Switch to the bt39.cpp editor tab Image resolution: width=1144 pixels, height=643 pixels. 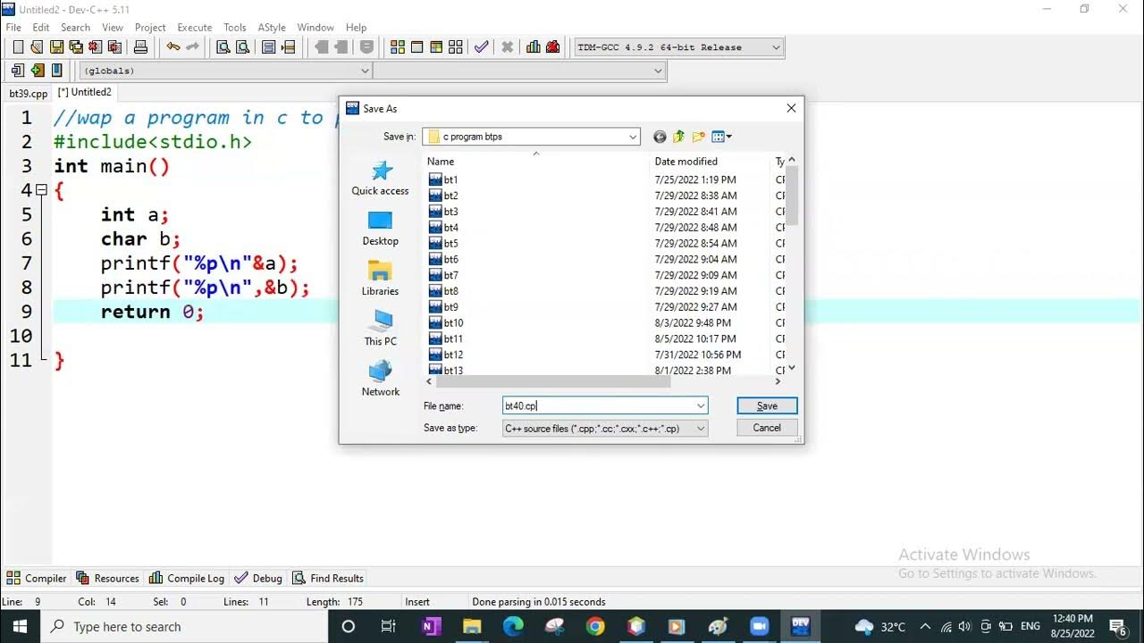[28, 93]
